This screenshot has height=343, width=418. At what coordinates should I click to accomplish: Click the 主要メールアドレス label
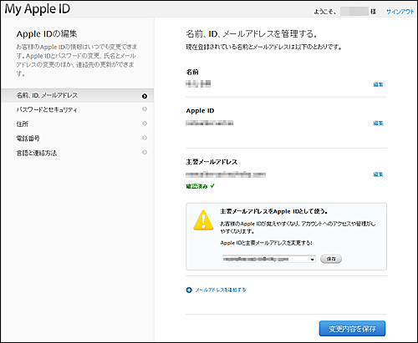coord(212,162)
